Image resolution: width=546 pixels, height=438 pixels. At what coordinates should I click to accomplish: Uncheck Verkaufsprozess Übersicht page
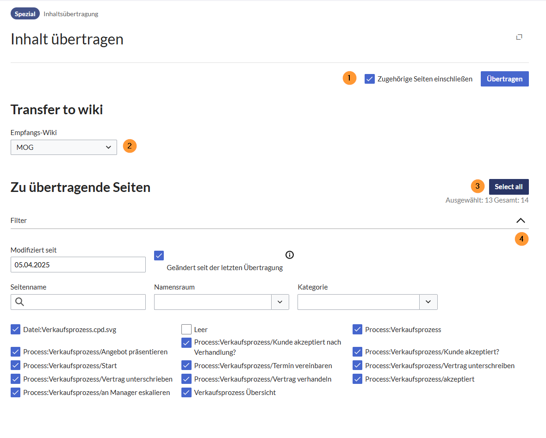(186, 393)
